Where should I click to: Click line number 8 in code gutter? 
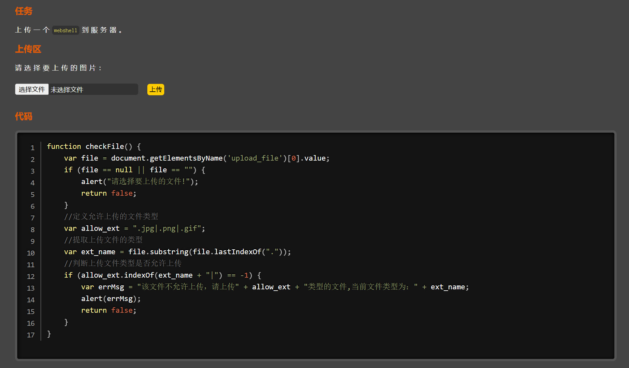(33, 230)
